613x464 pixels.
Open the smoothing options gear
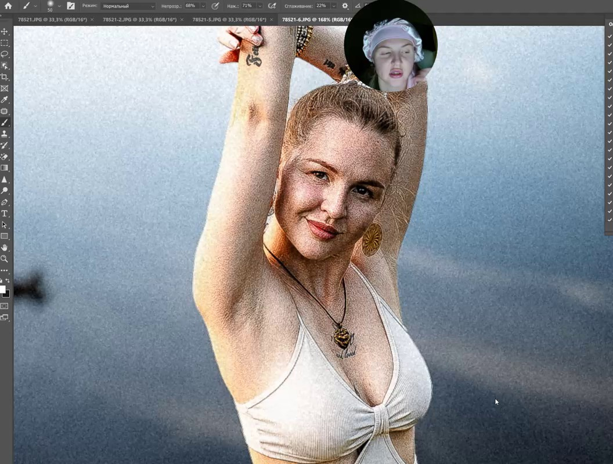coord(345,6)
